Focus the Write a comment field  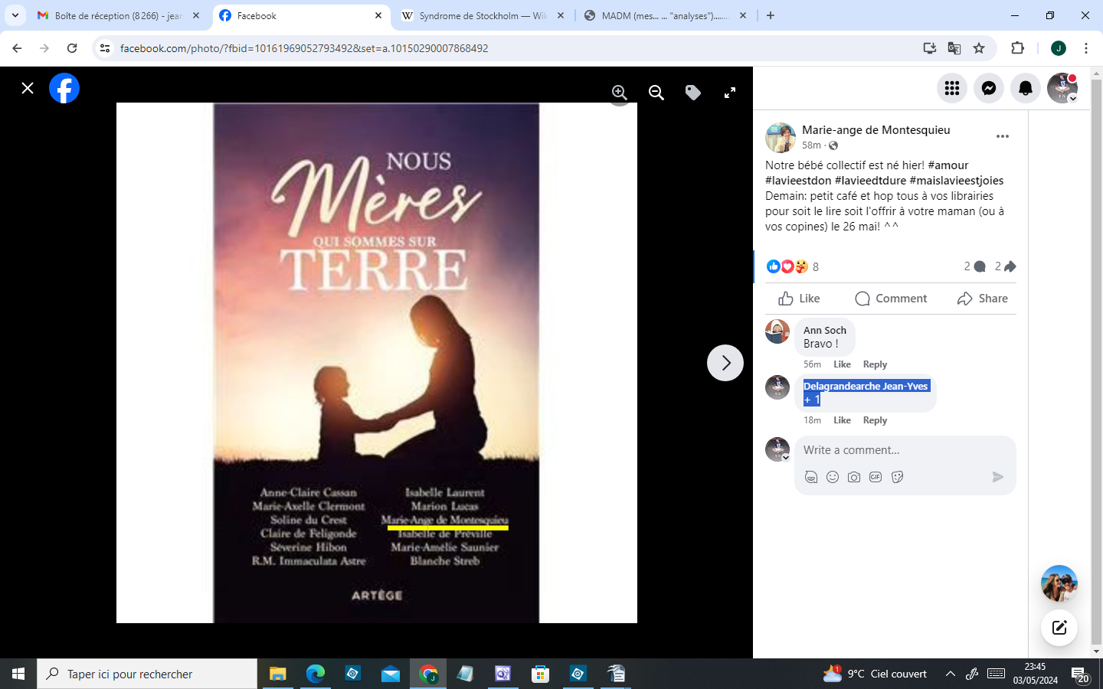click(905, 450)
